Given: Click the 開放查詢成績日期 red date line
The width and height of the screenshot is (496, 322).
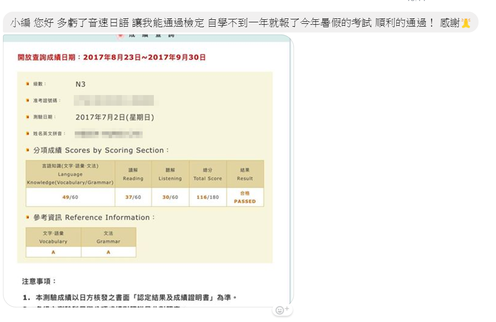Looking at the screenshot, I should point(112,57).
